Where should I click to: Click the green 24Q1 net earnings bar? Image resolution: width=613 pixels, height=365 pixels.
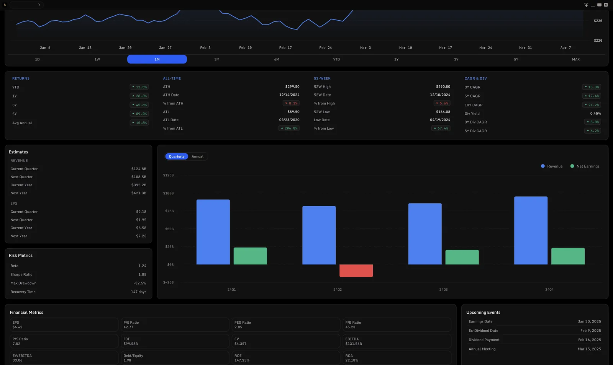(x=250, y=256)
